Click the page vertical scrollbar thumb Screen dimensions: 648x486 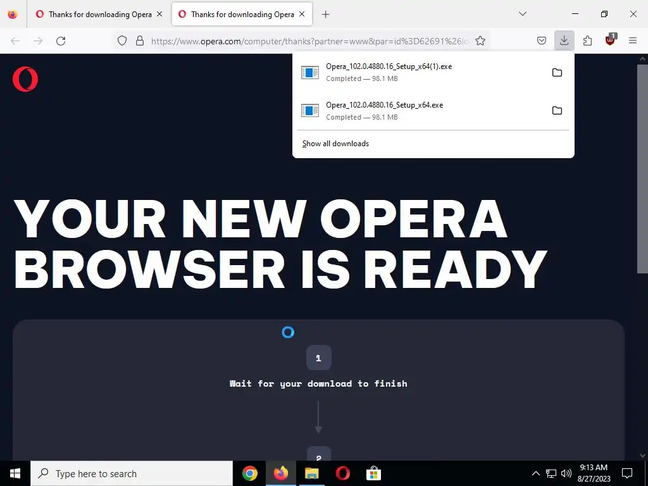coord(642,168)
